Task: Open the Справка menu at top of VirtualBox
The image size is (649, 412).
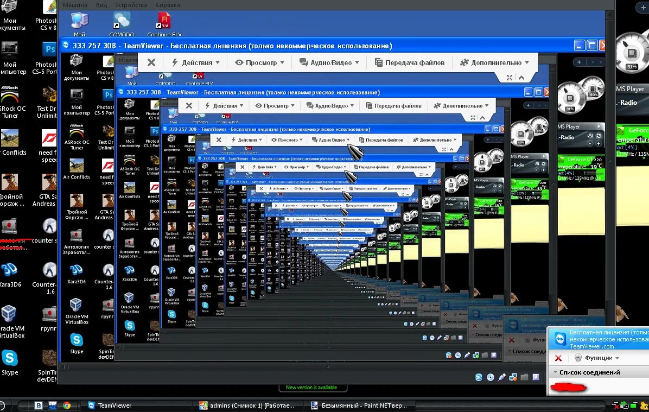Action: [x=168, y=5]
